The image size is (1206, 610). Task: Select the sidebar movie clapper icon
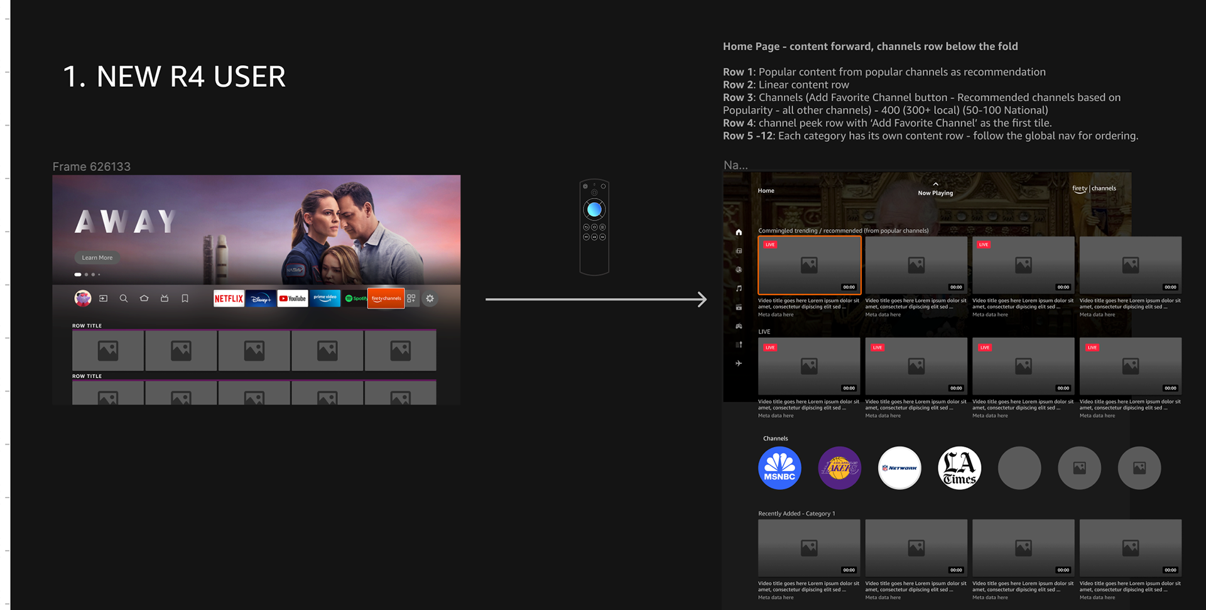point(739,307)
